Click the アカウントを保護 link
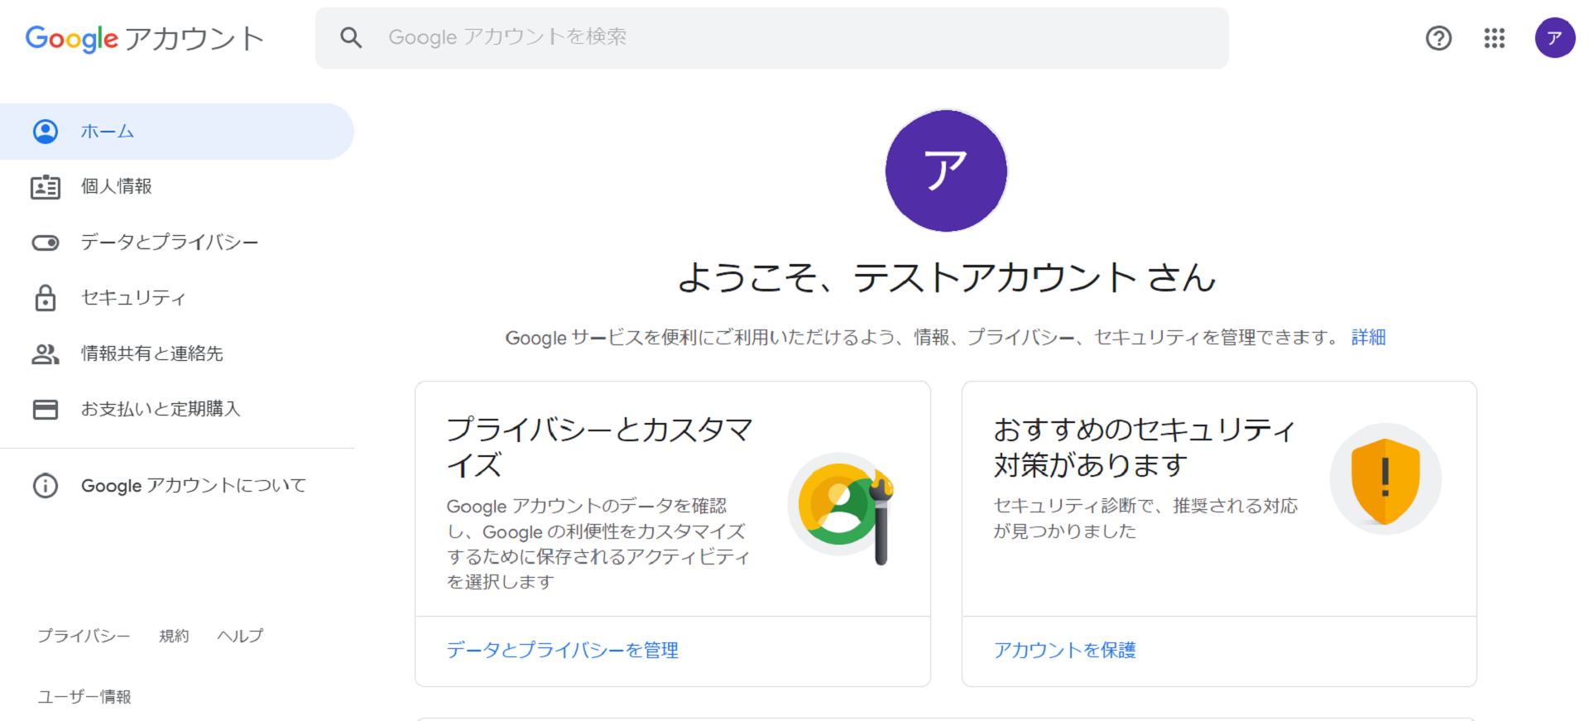Screen dimensions: 1589x721 [1064, 651]
